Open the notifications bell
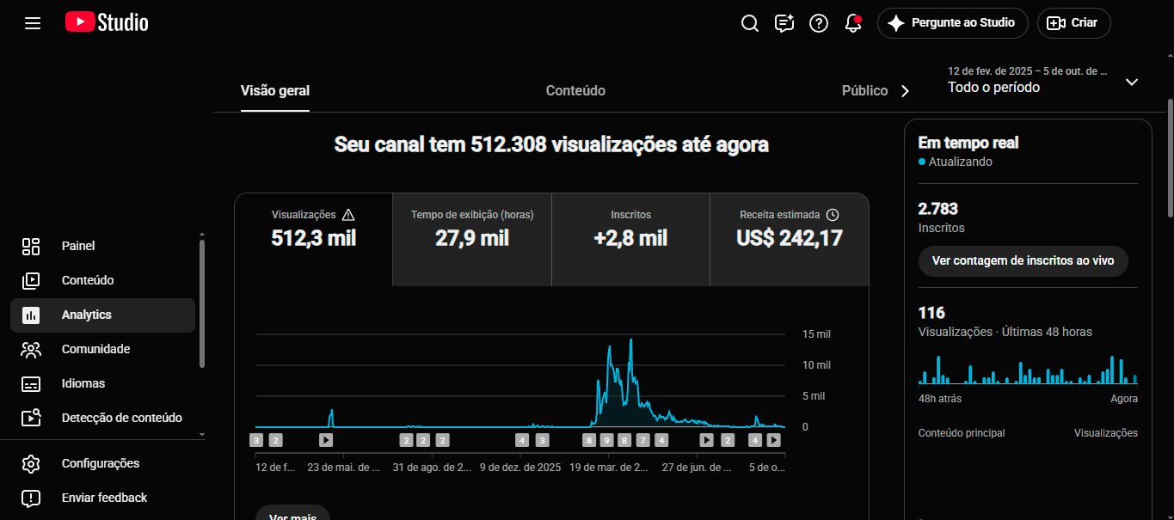Viewport: 1174px width, 520px height. click(853, 23)
